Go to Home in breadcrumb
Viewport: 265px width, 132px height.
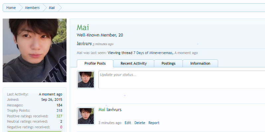click(11, 8)
